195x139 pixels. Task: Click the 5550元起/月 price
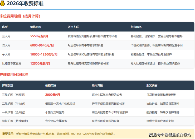pyautogui.click(x=39, y=36)
